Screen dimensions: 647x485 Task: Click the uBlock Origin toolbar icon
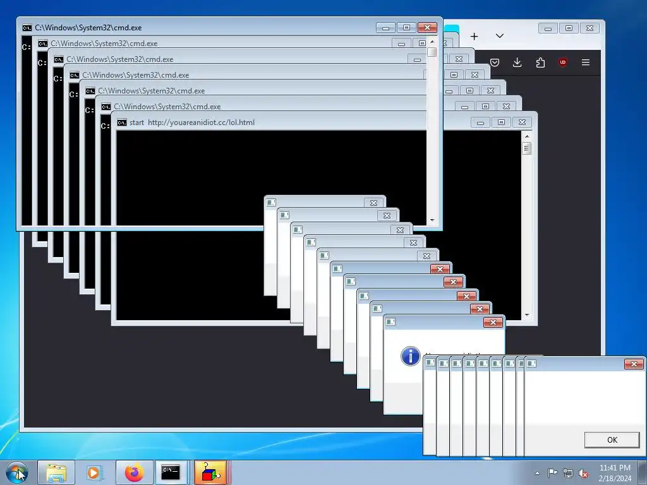click(563, 63)
